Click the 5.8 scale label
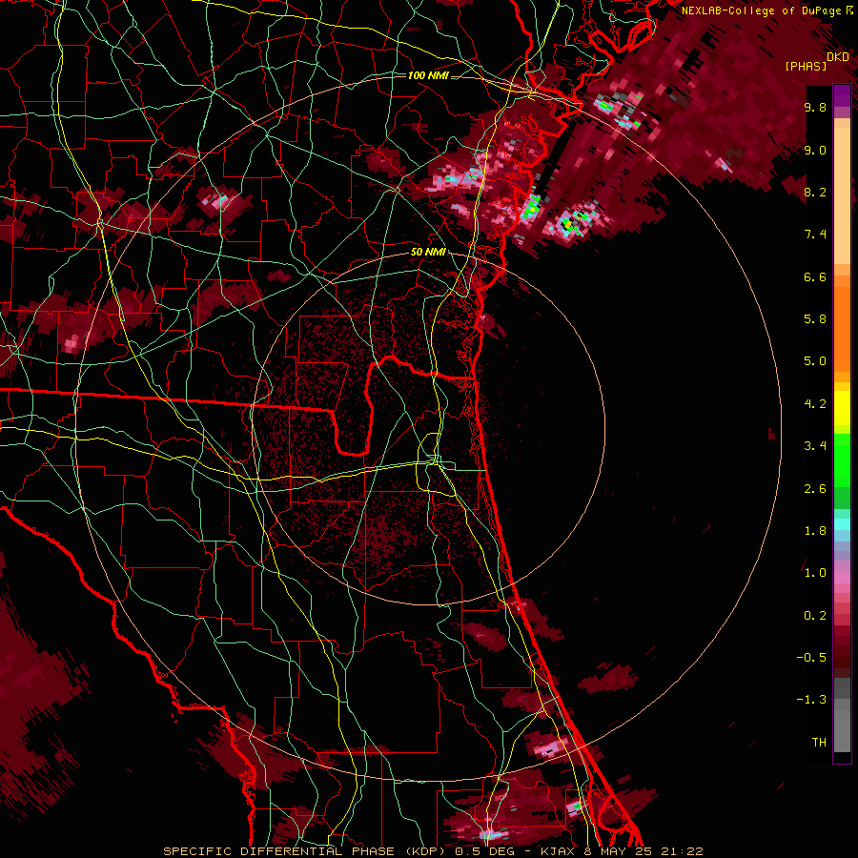The width and height of the screenshot is (858, 858). [815, 318]
